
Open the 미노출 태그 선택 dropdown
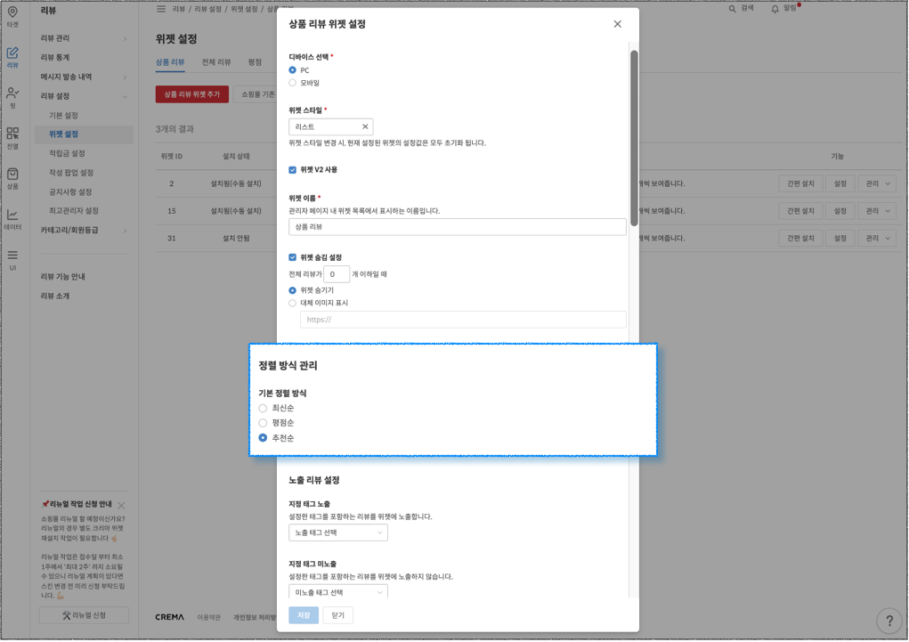[x=338, y=590]
